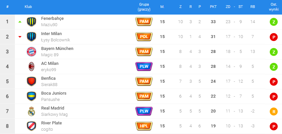Viewport: 282px width, 134px height.
Task: Click the POL group badge for Inter Milan
Action: [x=144, y=37]
